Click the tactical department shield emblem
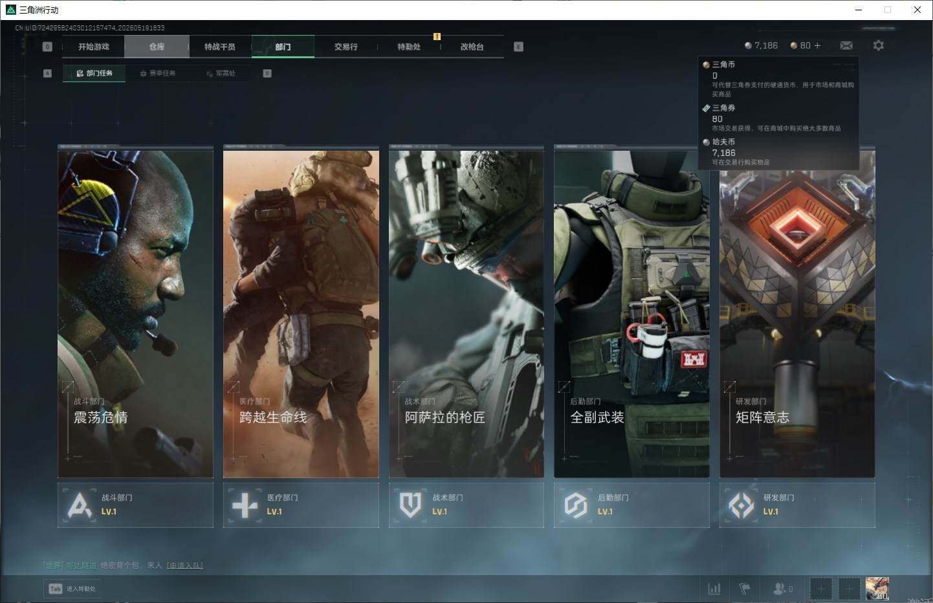The width and height of the screenshot is (933, 603). point(410,505)
